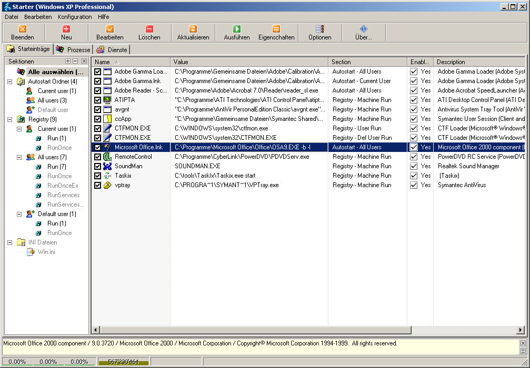Image resolution: width=530 pixels, height=368 pixels.
Task: Open Optionen from the toolbar
Action: pyautogui.click(x=320, y=33)
